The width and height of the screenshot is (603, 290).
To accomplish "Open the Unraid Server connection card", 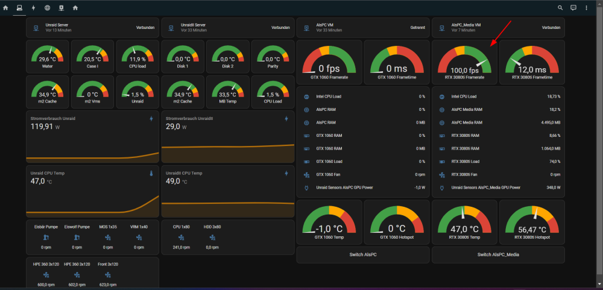I will click(x=92, y=28).
